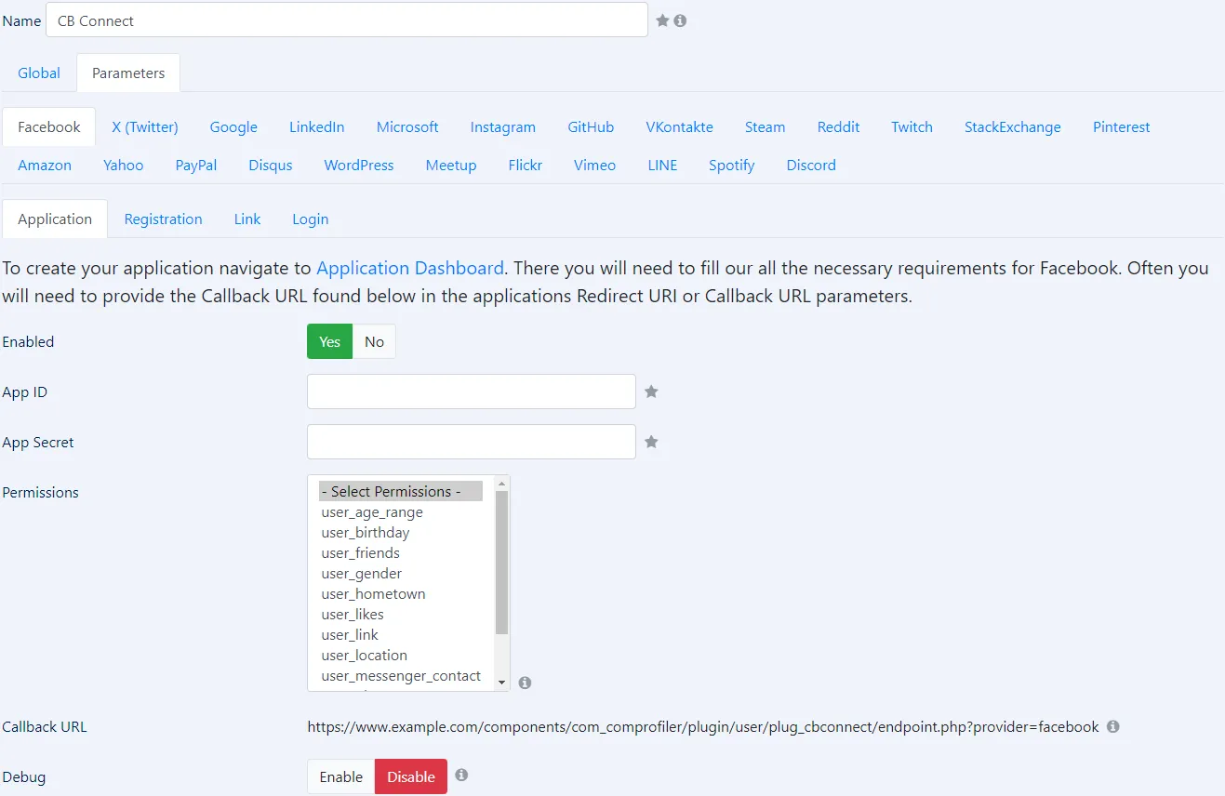Click info icon beside Permissions list
Image resolution: width=1225 pixels, height=796 pixels.
coord(525,683)
